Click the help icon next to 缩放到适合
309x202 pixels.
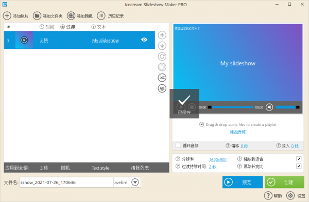tap(239, 159)
